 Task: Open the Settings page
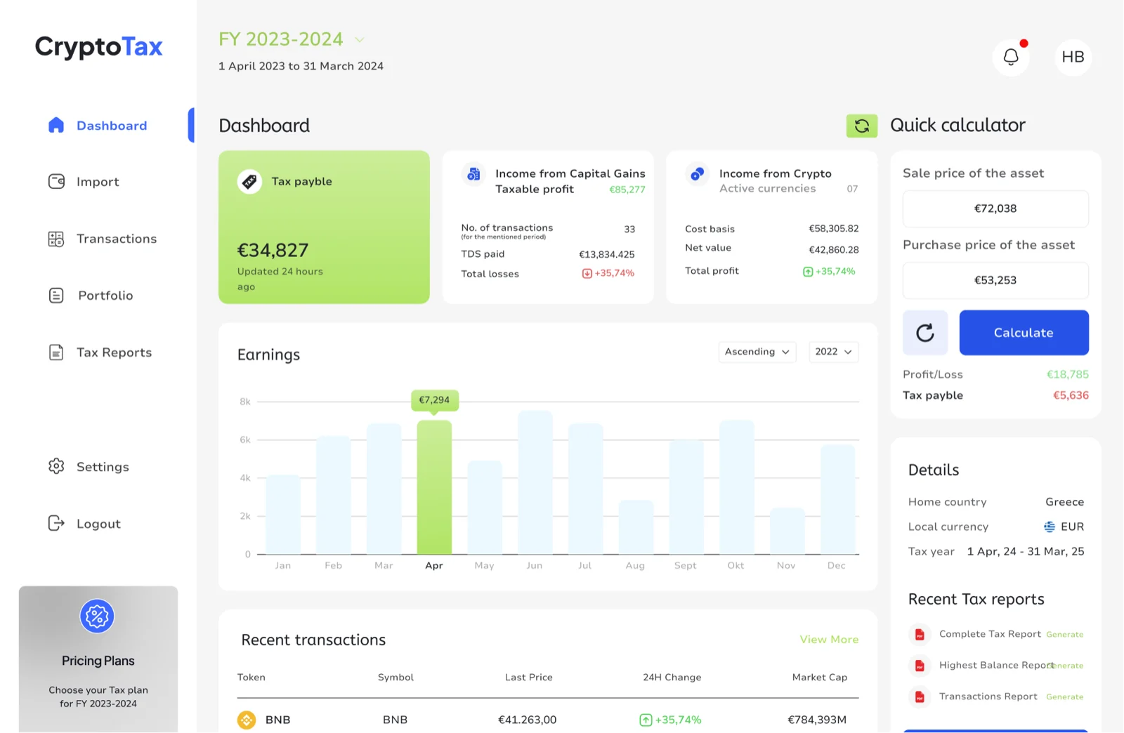click(103, 467)
